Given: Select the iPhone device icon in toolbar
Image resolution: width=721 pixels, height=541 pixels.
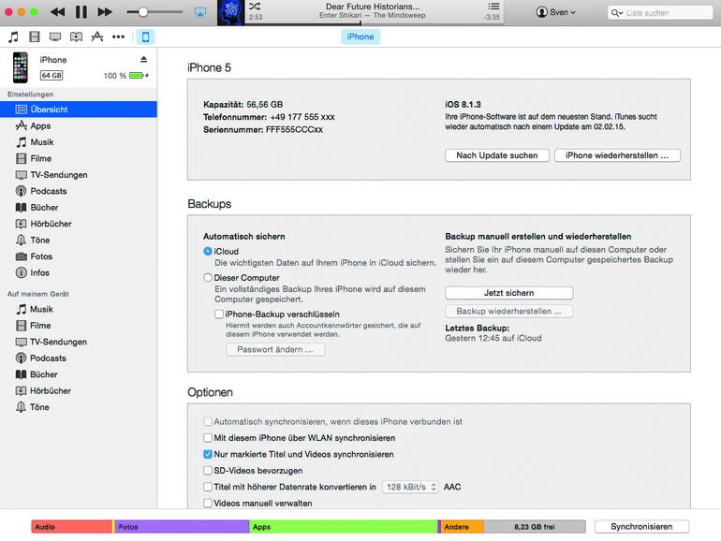Looking at the screenshot, I should (145, 37).
